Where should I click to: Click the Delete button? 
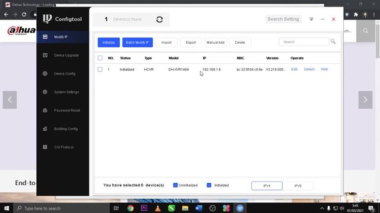click(240, 43)
